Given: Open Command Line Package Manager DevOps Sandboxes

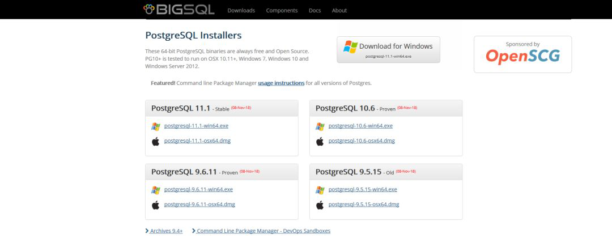Looking at the screenshot, I should (x=263, y=231).
